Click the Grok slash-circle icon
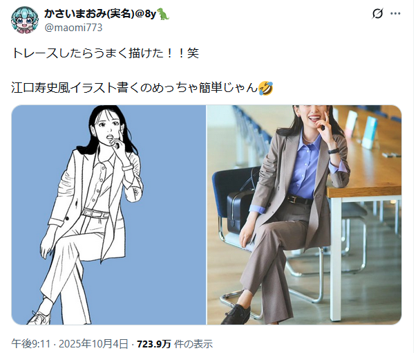This screenshot has height=353, width=418. (x=377, y=13)
